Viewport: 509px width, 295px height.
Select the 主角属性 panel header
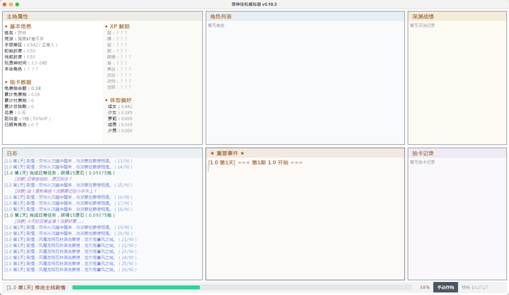(x=102, y=17)
